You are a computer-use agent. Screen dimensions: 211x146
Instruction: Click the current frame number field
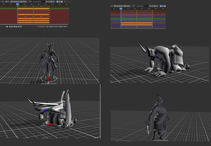tap(42, 27)
